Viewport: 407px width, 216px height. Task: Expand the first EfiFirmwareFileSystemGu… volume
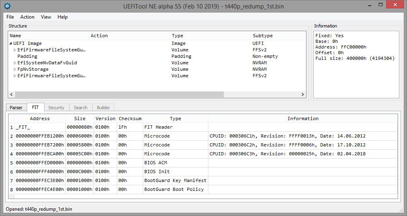pyautogui.click(x=15, y=50)
